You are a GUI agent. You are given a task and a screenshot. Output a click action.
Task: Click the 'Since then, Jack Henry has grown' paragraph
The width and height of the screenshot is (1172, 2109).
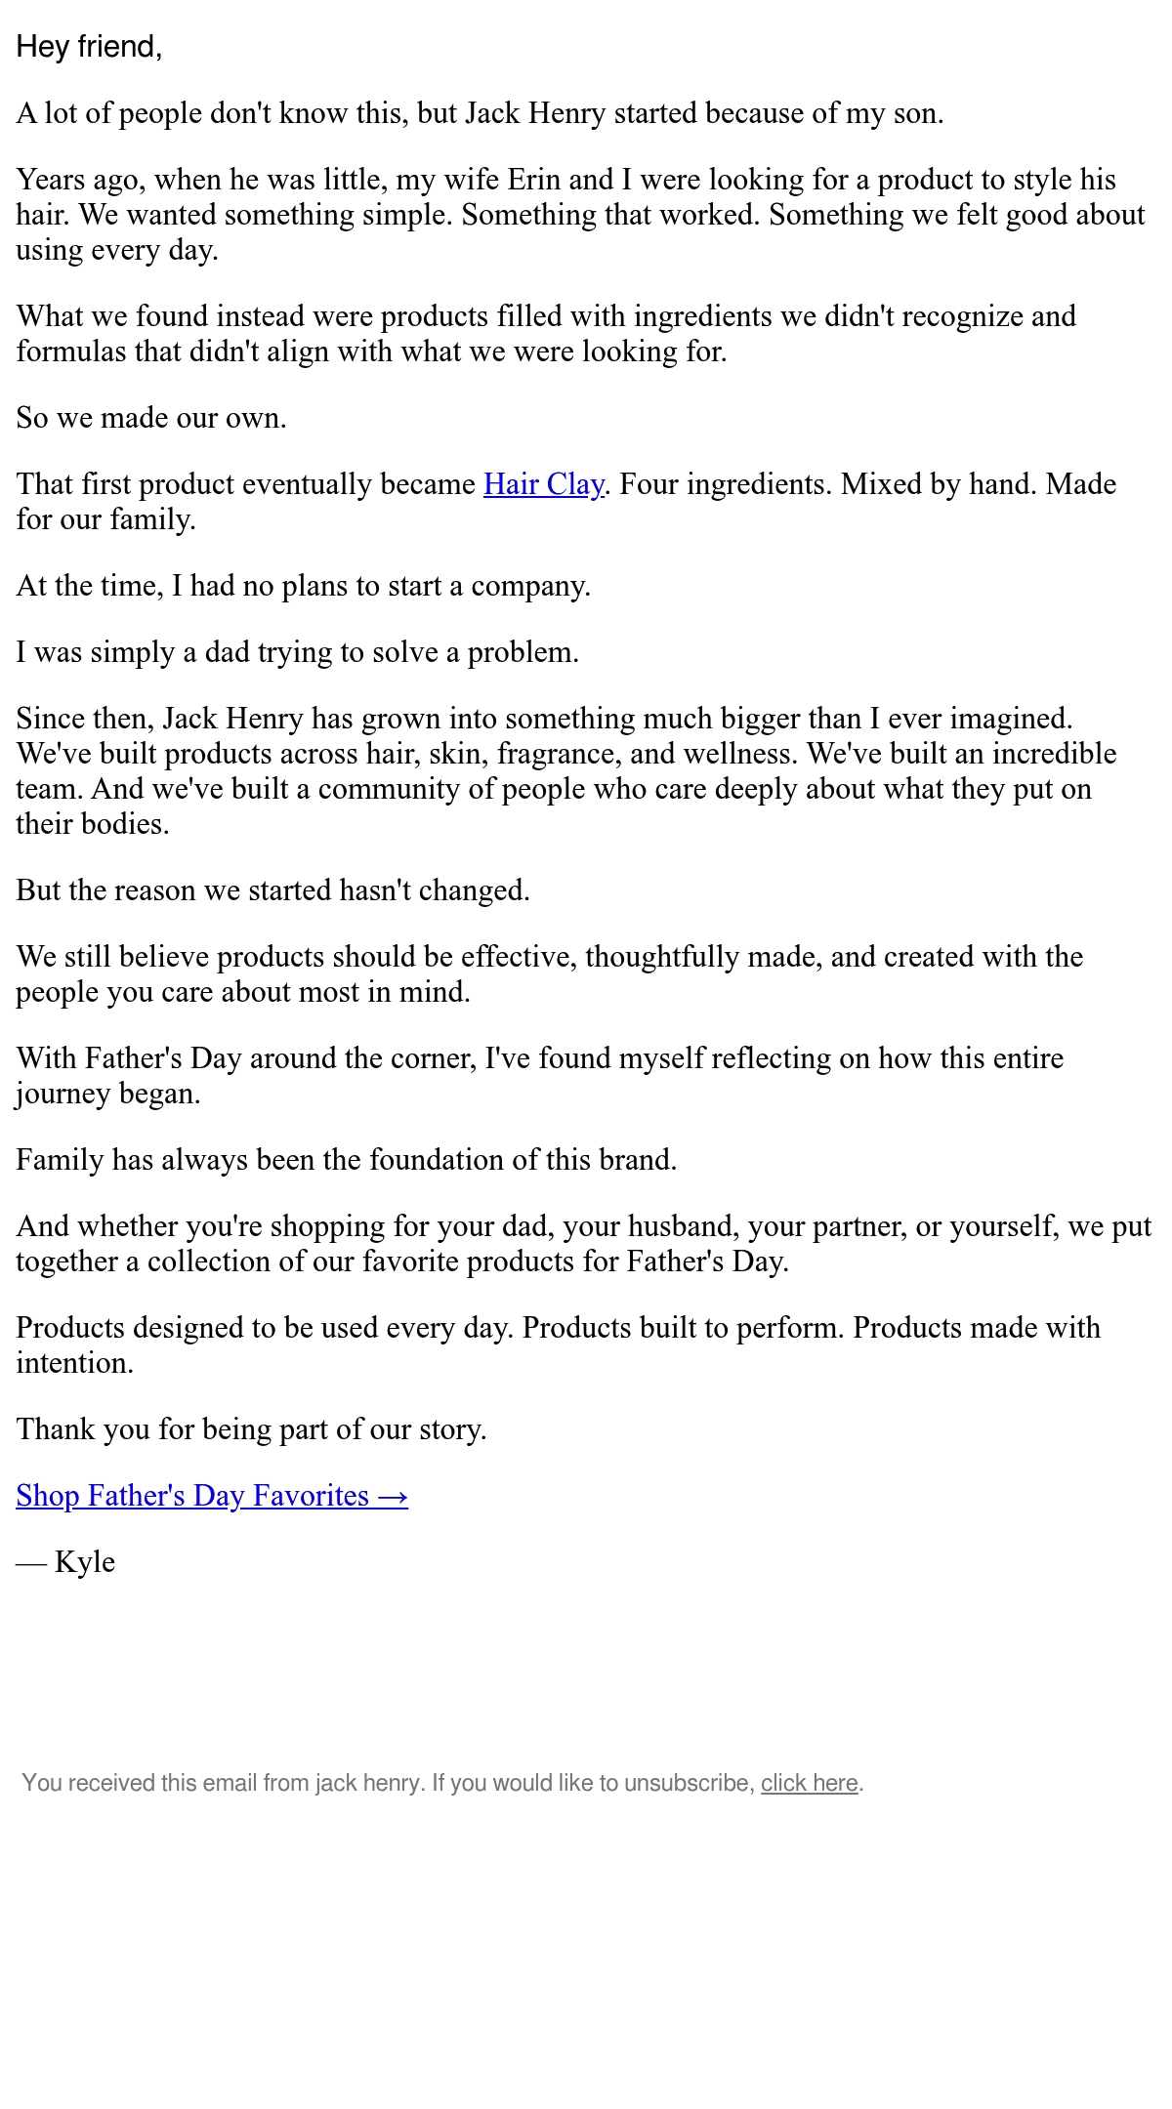click(x=566, y=771)
